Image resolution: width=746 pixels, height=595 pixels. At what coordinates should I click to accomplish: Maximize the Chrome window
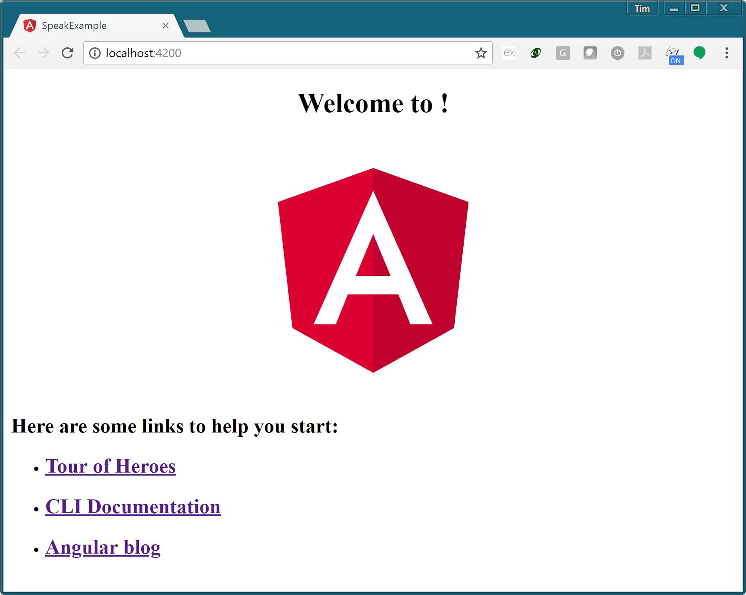click(695, 8)
